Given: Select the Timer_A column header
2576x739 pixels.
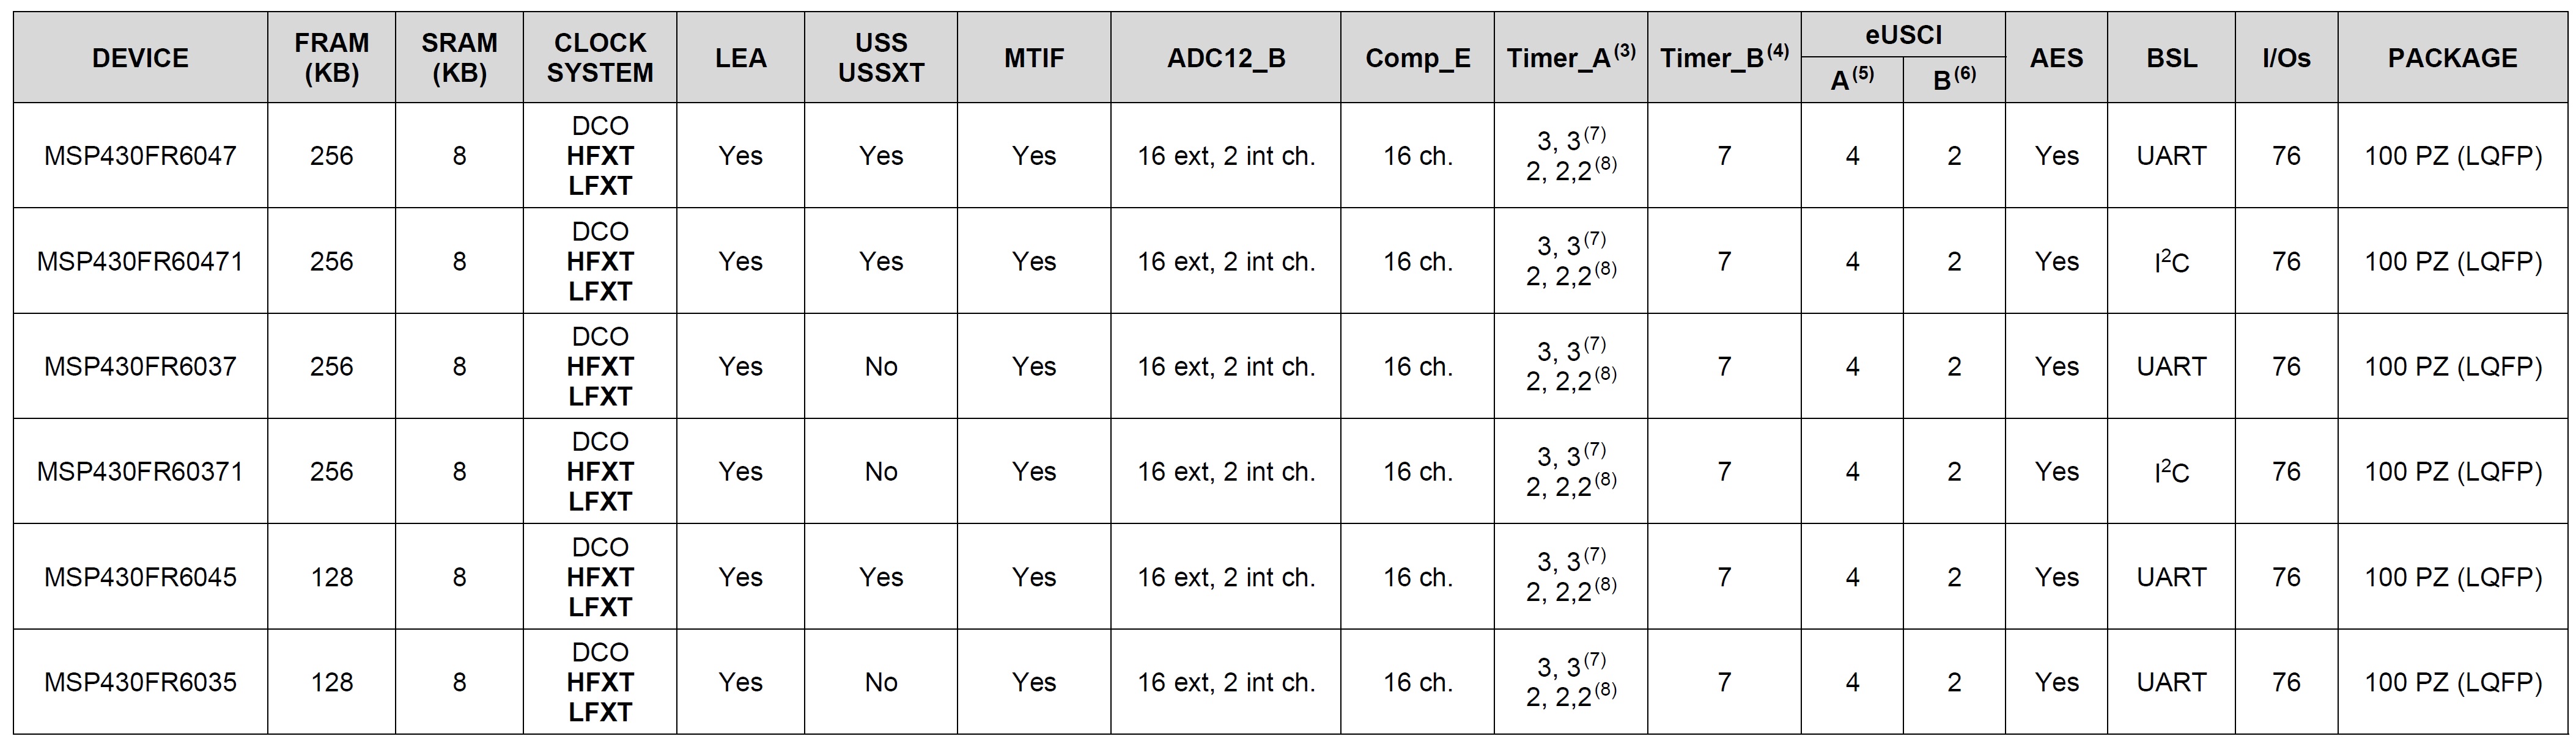Looking at the screenshot, I should pos(1570,58).
